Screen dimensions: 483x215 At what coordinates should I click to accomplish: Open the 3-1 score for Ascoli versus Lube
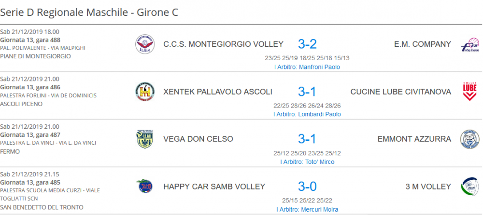307,92
